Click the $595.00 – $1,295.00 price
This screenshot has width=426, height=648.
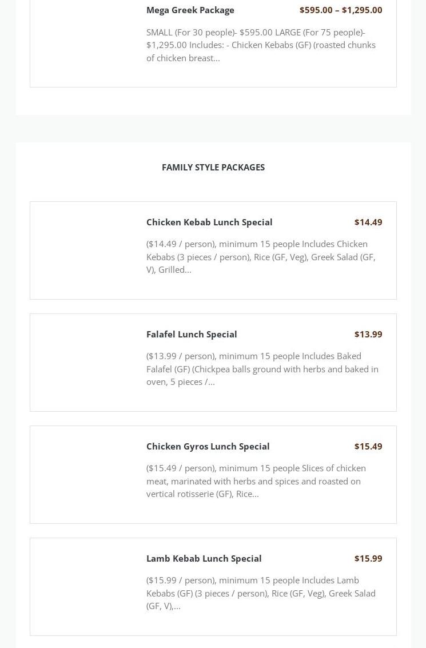[x=341, y=10]
